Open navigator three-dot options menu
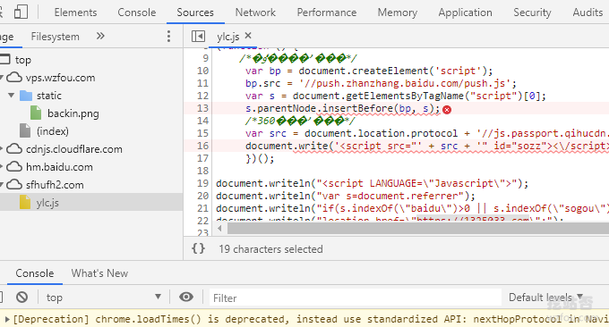The height and width of the screenshot is (327, 609). pyautogui.click(x=168, y=37)
